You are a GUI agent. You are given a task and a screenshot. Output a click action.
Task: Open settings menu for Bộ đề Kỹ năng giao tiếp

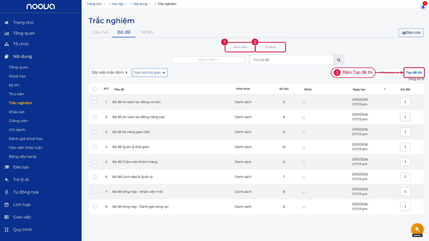pos(405,132)
